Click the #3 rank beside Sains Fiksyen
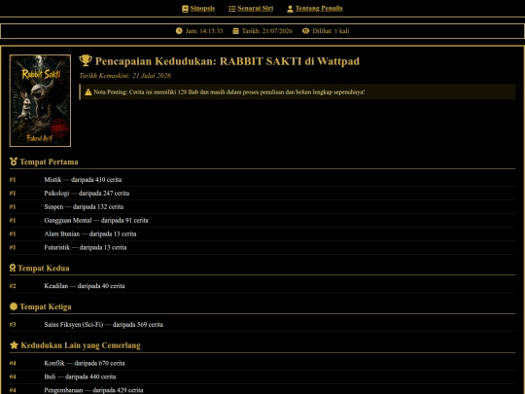 tap(13, 324)
